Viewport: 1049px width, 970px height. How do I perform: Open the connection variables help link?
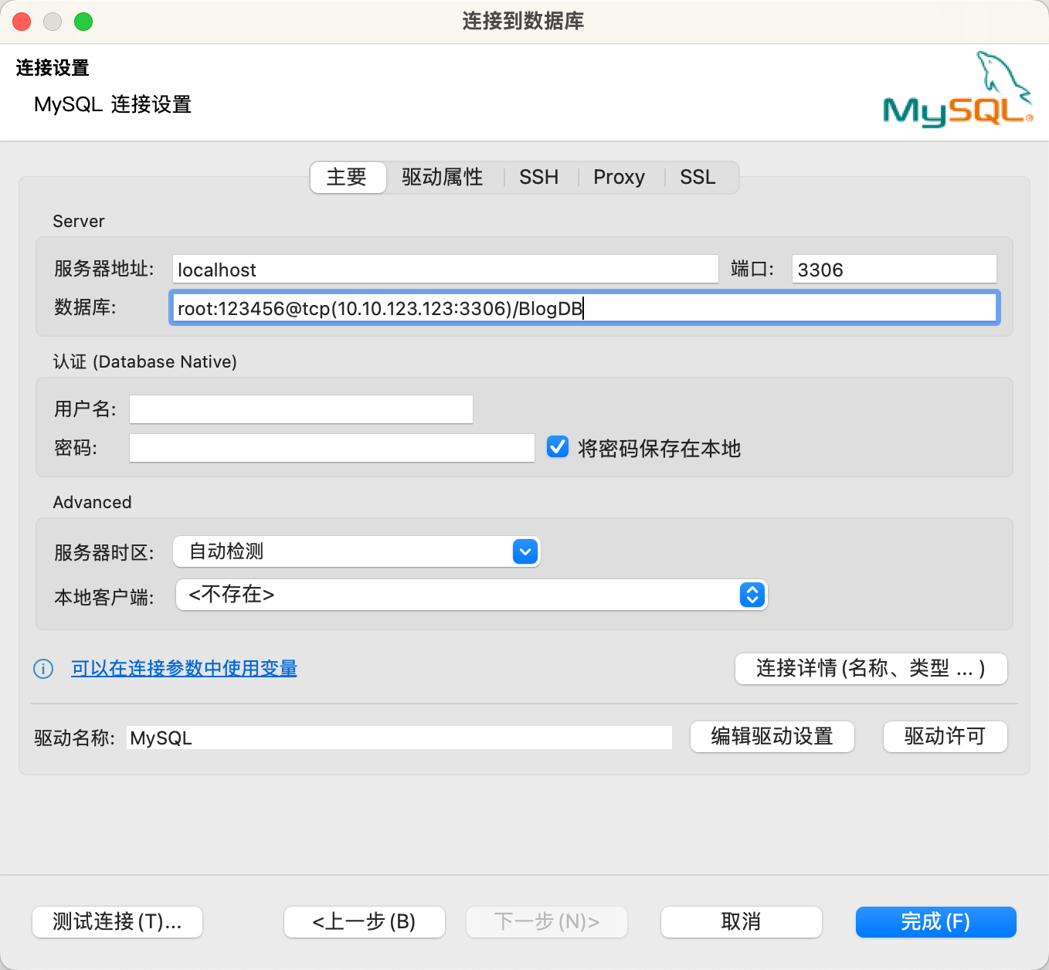(184, 668)
